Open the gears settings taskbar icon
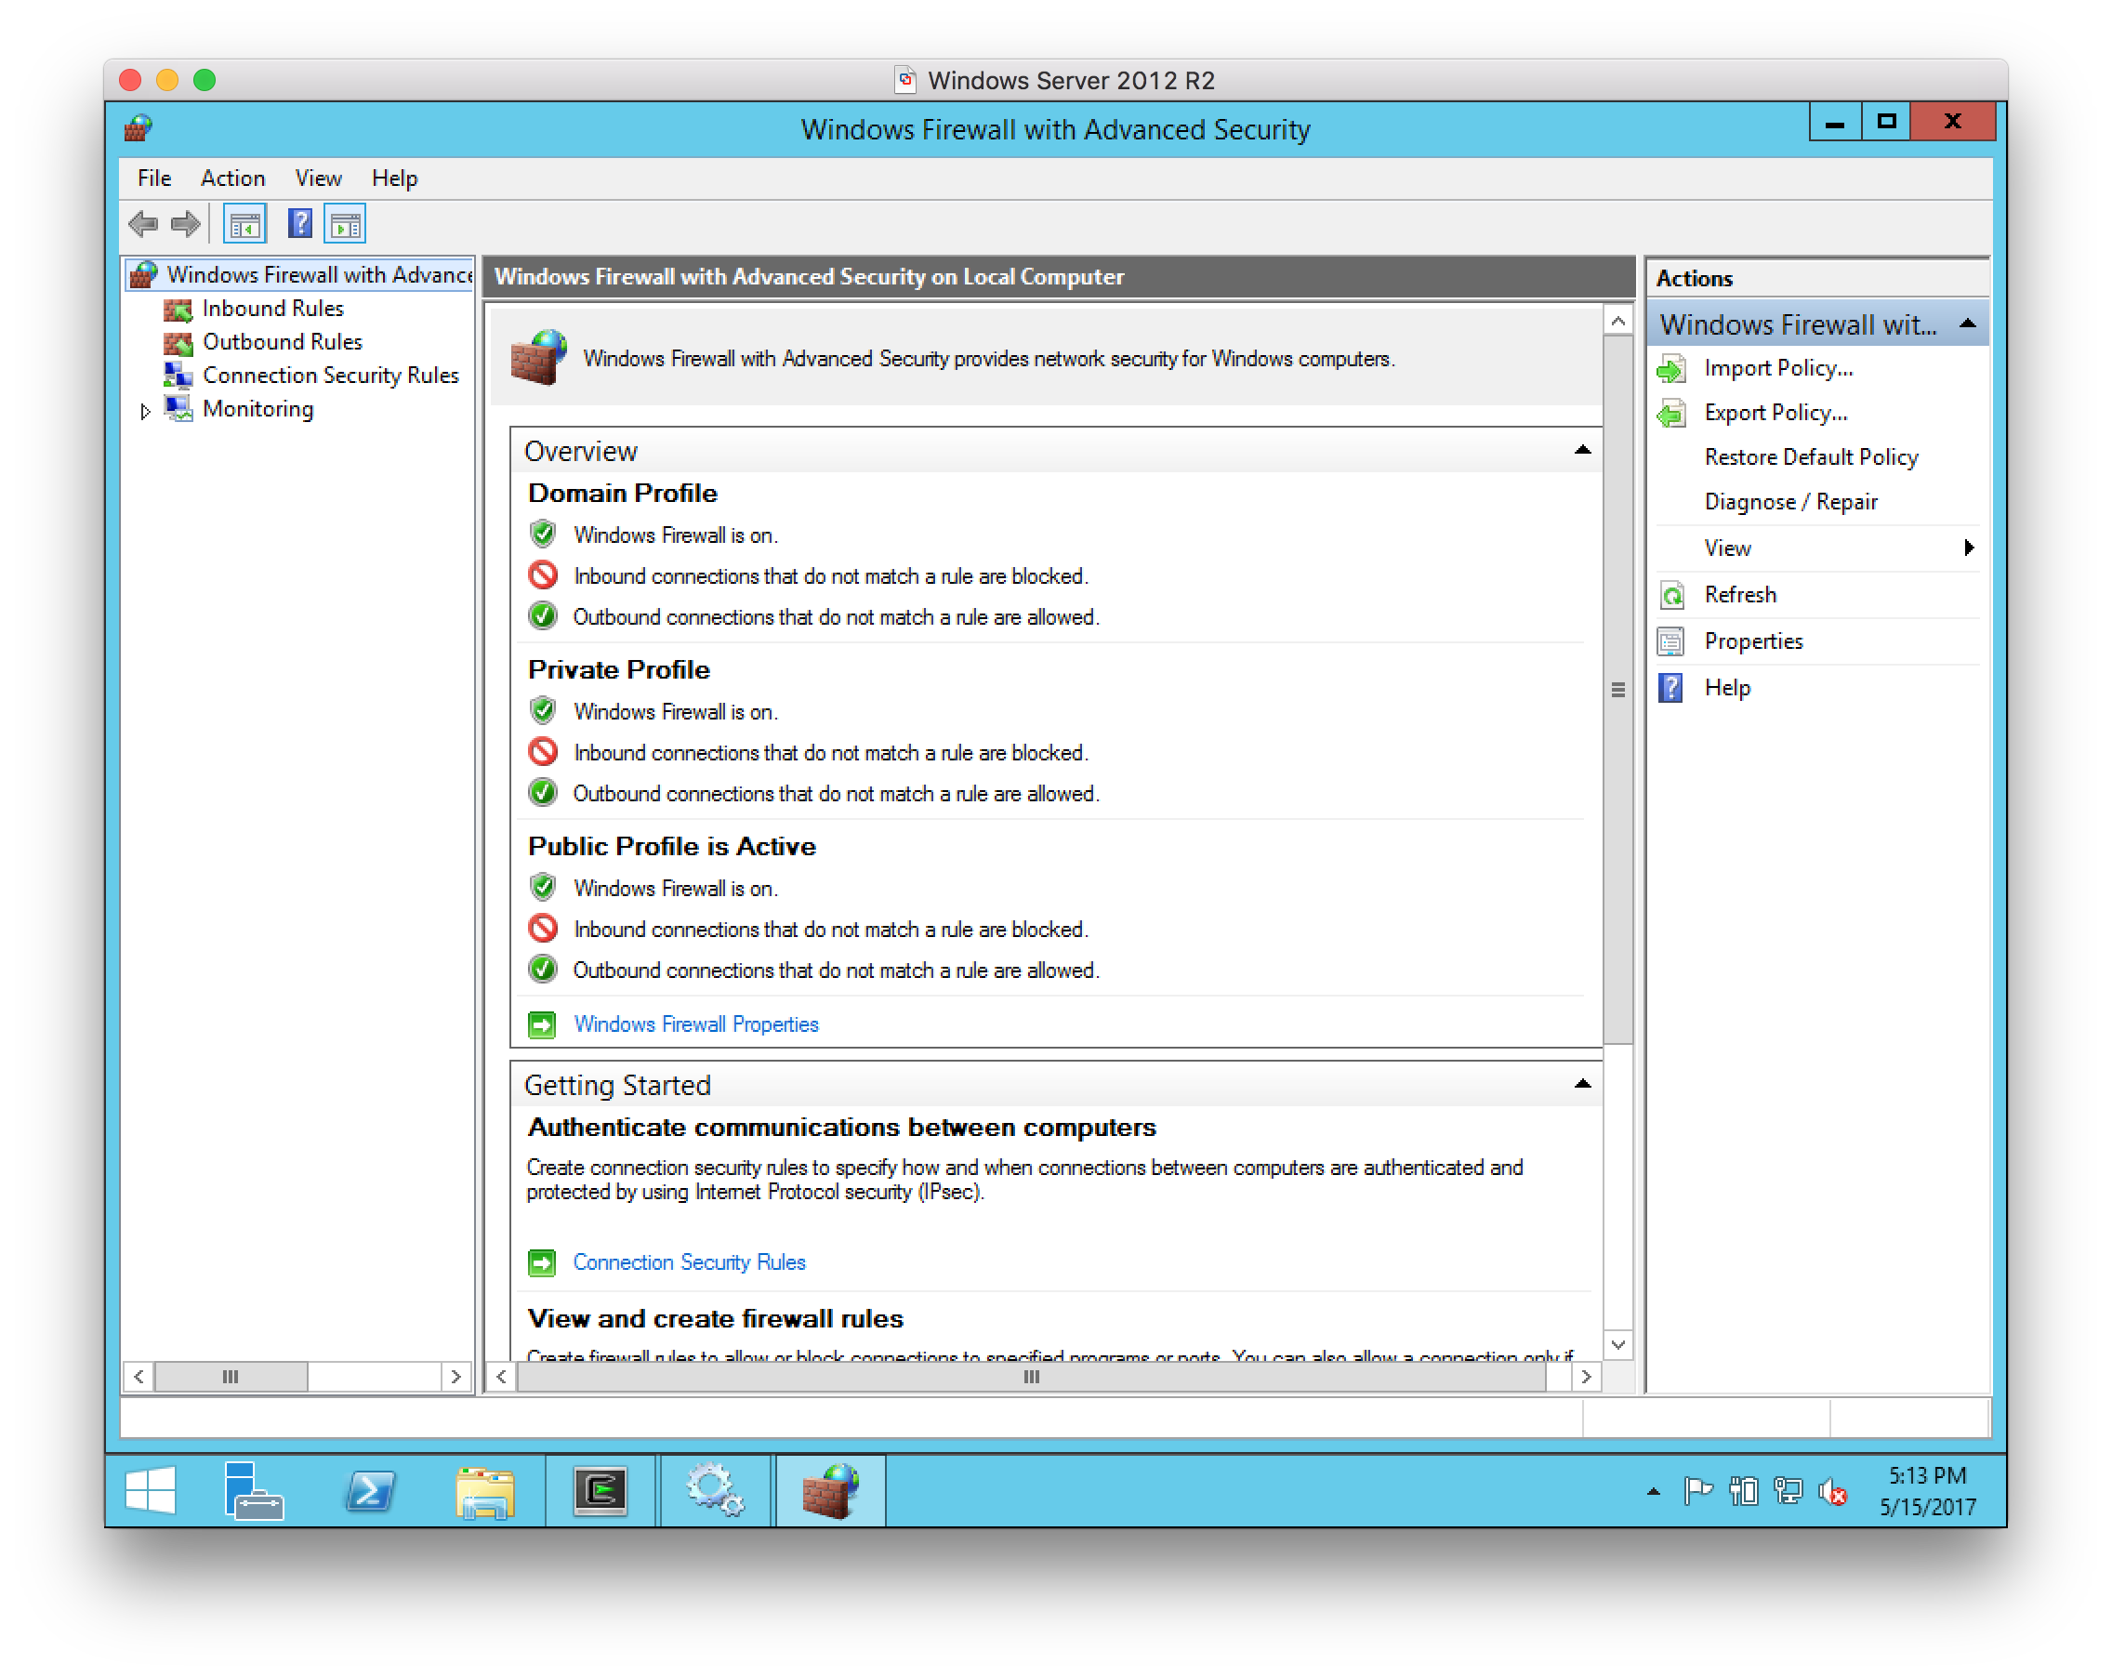 click(x=715, y=1490)
